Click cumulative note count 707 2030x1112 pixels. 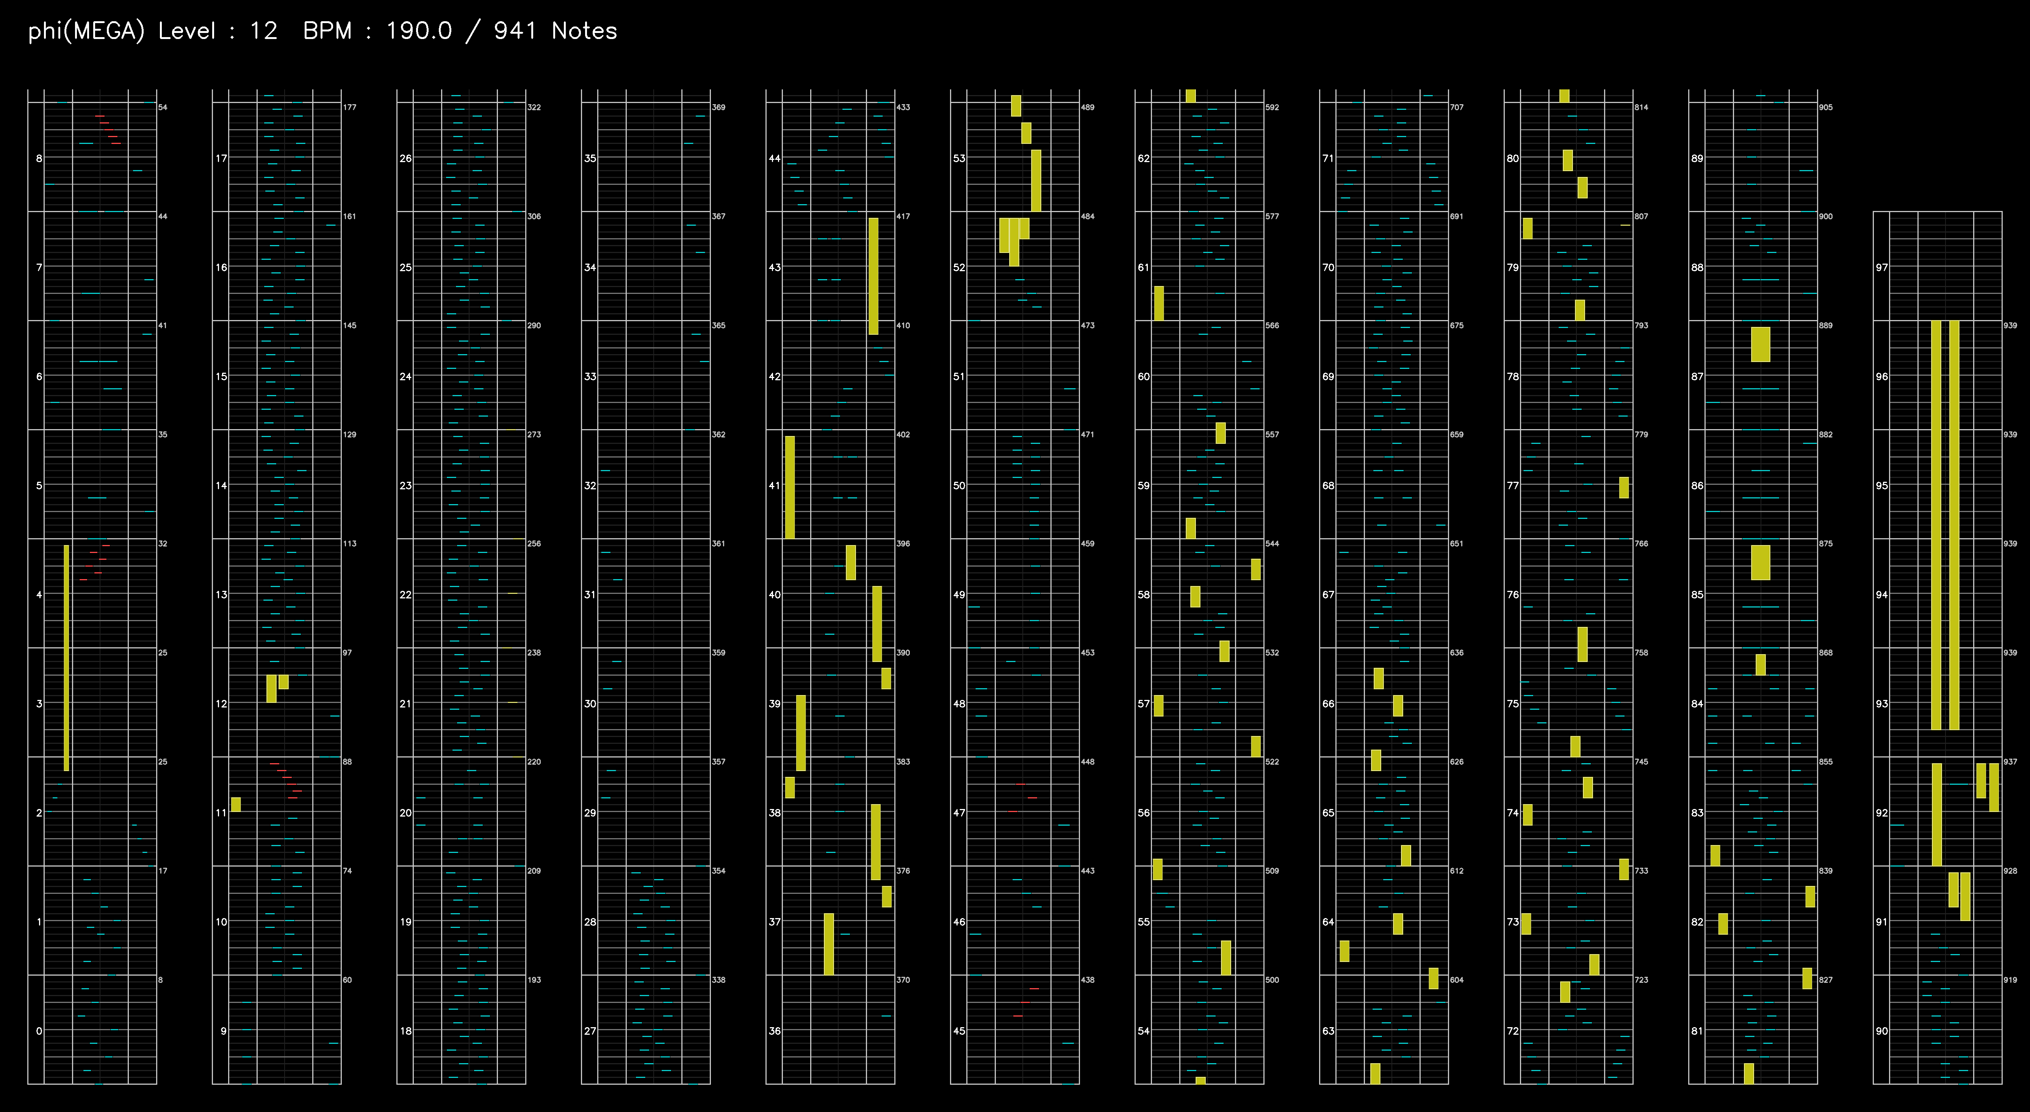point(1456,107)
